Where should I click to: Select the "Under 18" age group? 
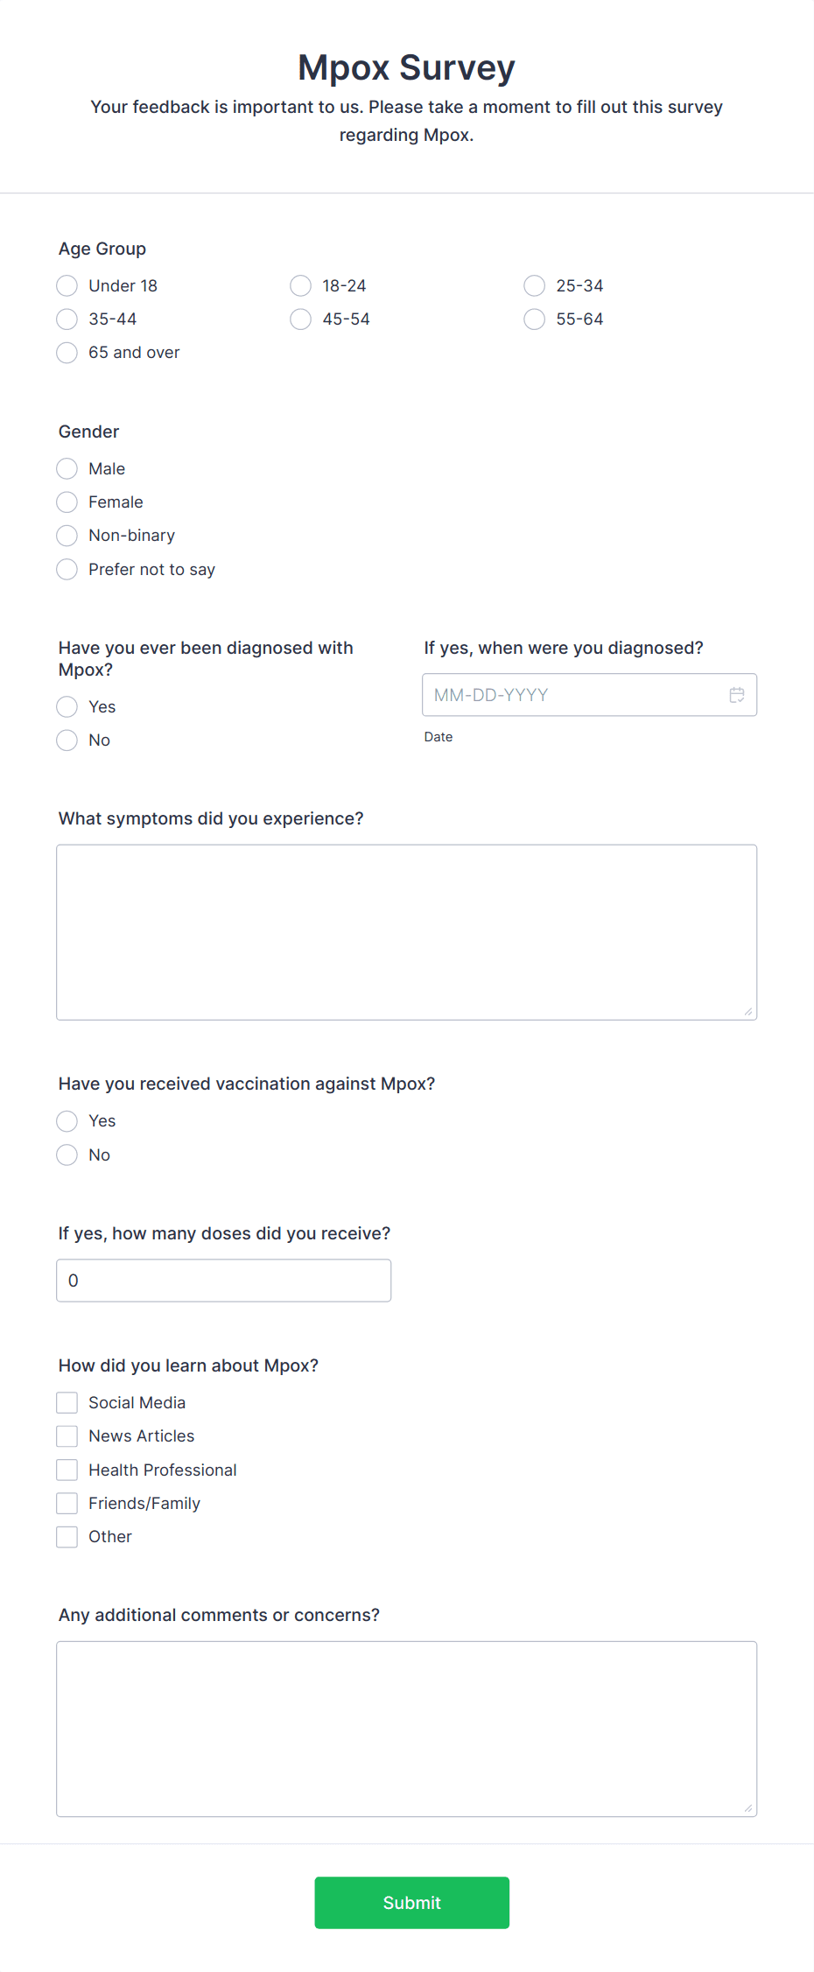click(67, 285)
